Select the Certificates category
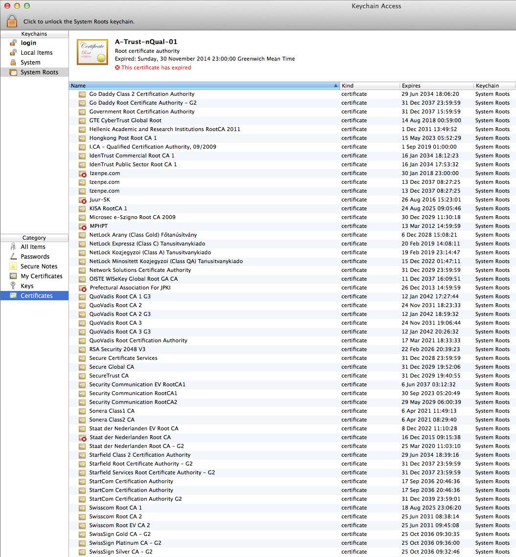Image resolution: width=516 pixels, height=557 pixels. (x=34, y=295)
